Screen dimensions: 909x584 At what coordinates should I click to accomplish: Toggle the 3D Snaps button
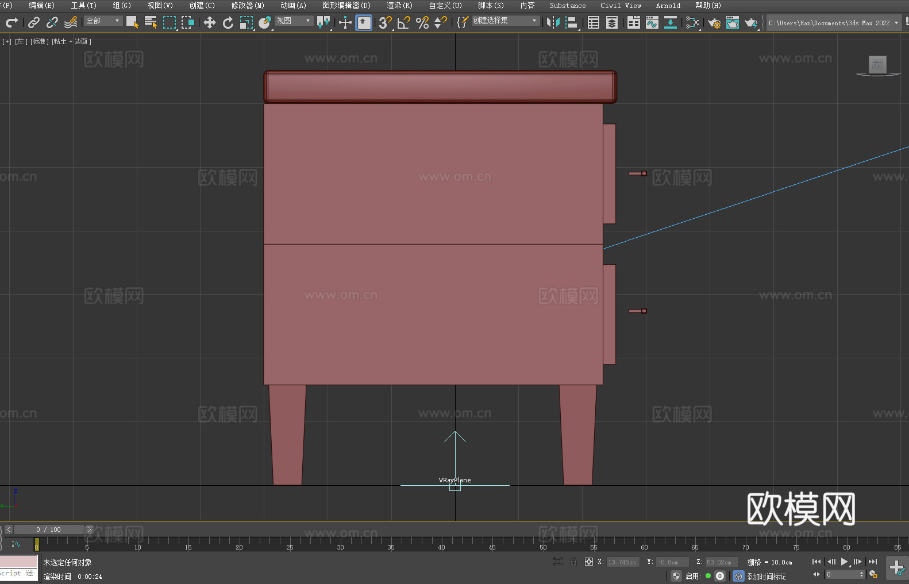(x=386, y=22)
